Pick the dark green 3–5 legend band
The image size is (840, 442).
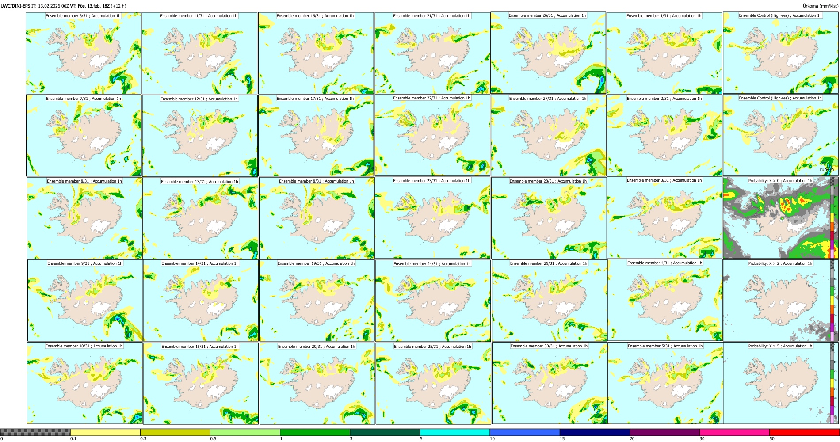(385, 432)
